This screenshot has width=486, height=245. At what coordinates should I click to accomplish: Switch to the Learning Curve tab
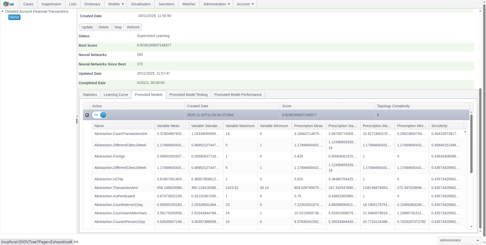click(116, 95)
